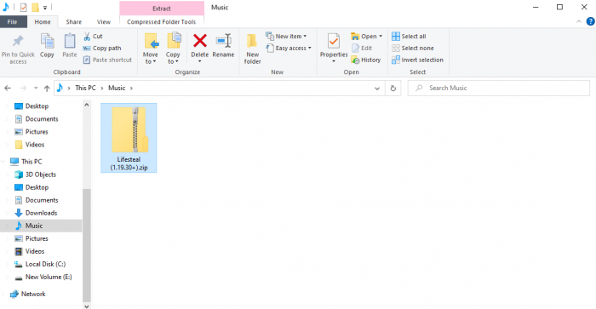Screen dimensions: 596x309
Task: Click the Rename icon
Action: pos(223,41)
